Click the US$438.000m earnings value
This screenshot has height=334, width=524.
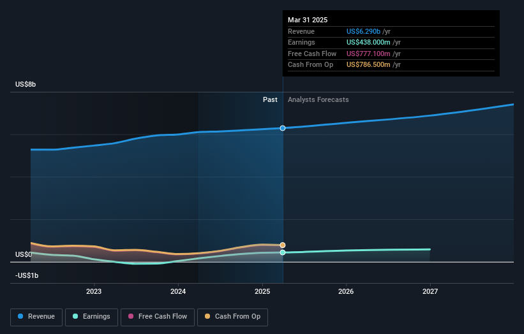[x=368, y=42]
